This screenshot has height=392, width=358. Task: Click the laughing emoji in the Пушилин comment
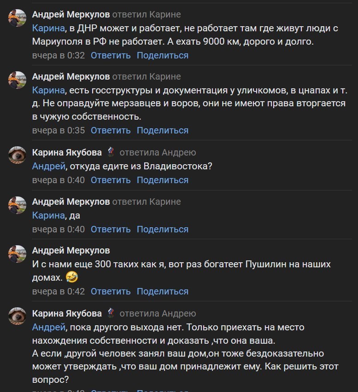[x=71, y=277]
